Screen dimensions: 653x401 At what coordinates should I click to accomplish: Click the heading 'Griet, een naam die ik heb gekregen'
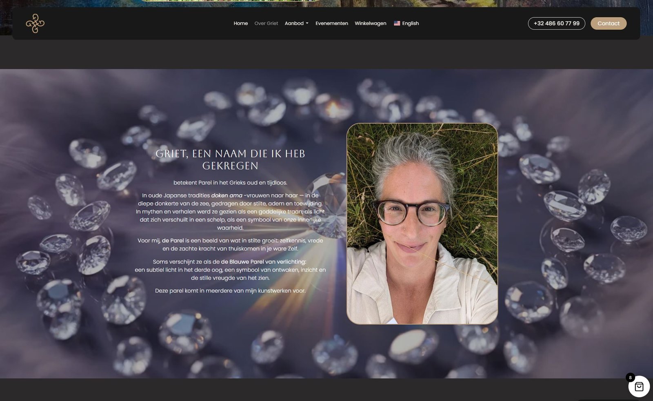[230, 160]
